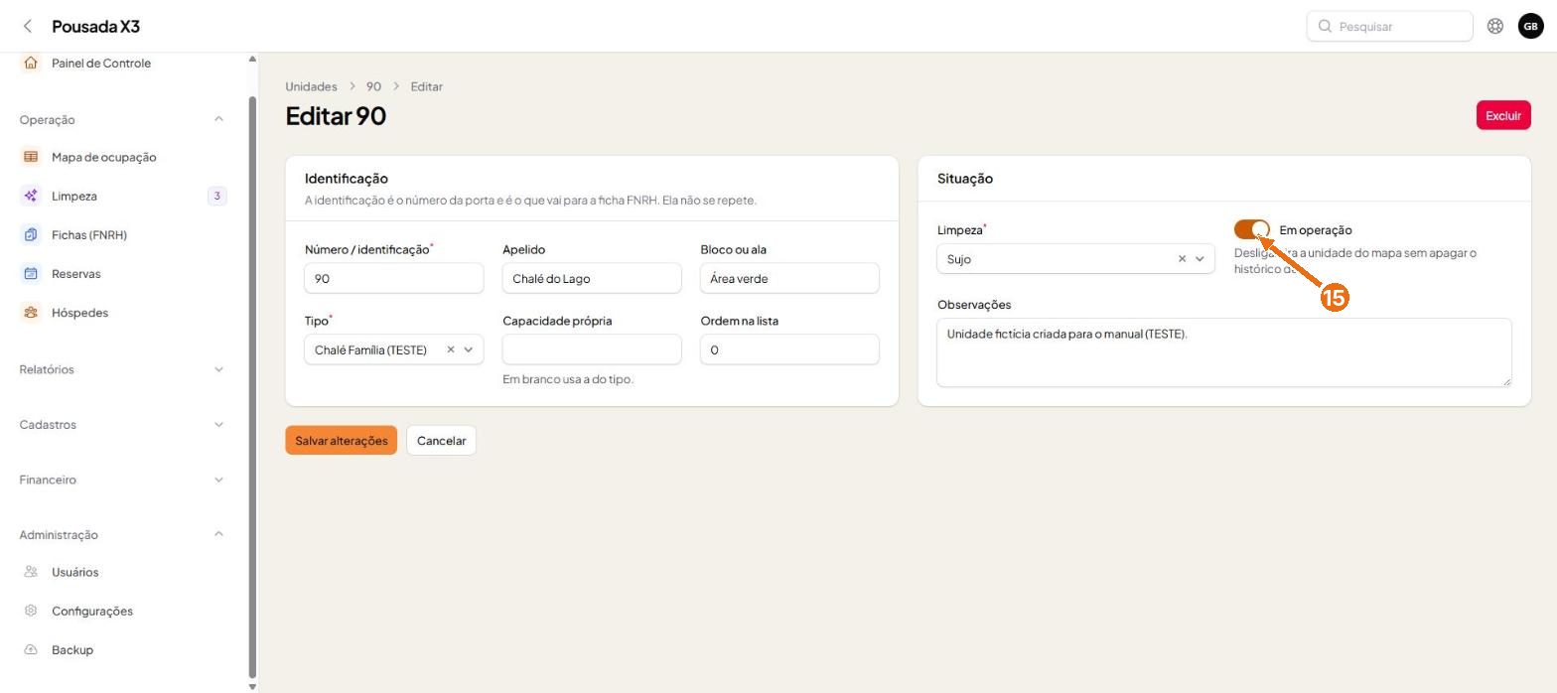Image resolution: width=1557 pixels, height=693 pixels.
Task: Open the Limpeza dropdown chevron
Action: point(1200,259)
